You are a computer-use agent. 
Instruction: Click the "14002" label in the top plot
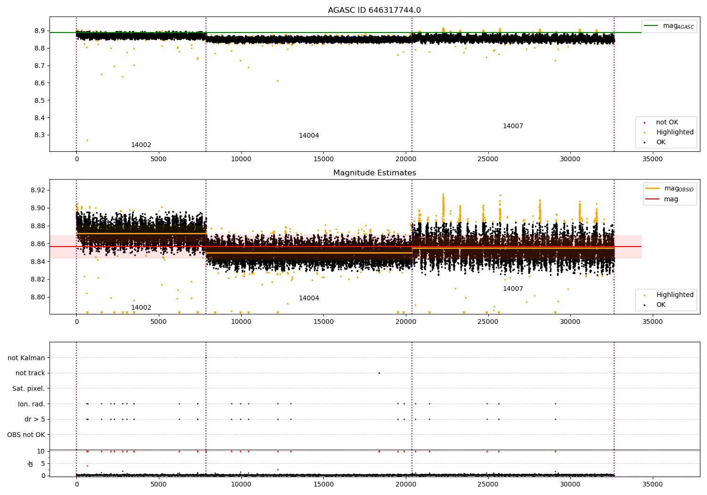click(x=141, y=145)
